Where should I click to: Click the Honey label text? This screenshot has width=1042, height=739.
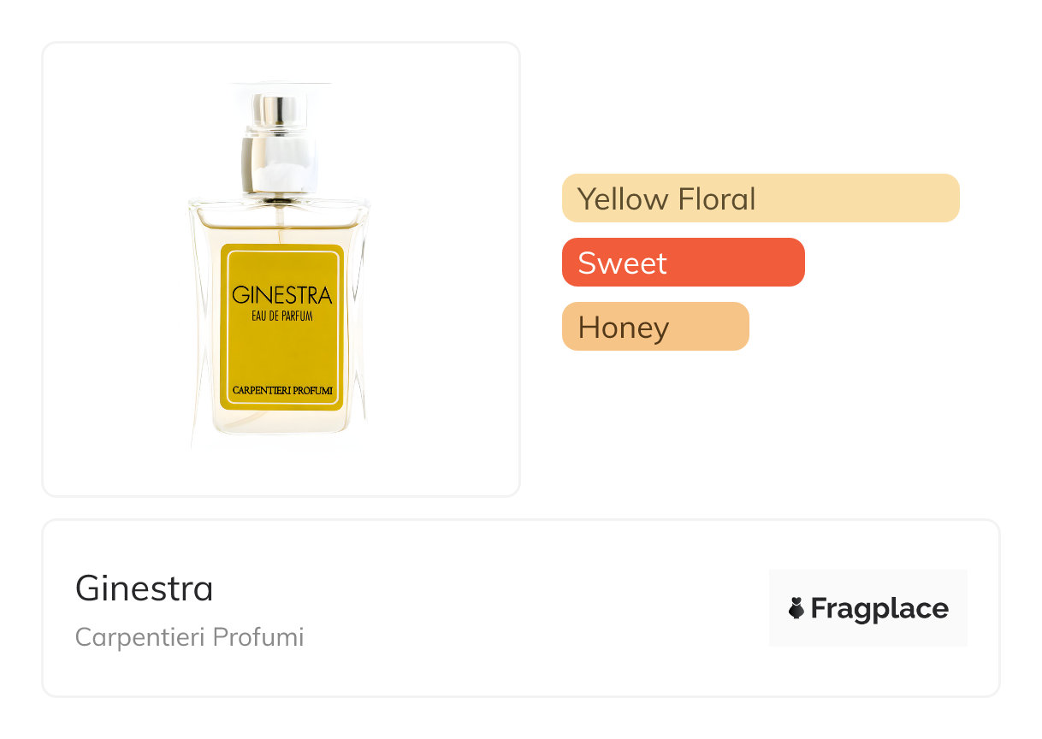623,327
